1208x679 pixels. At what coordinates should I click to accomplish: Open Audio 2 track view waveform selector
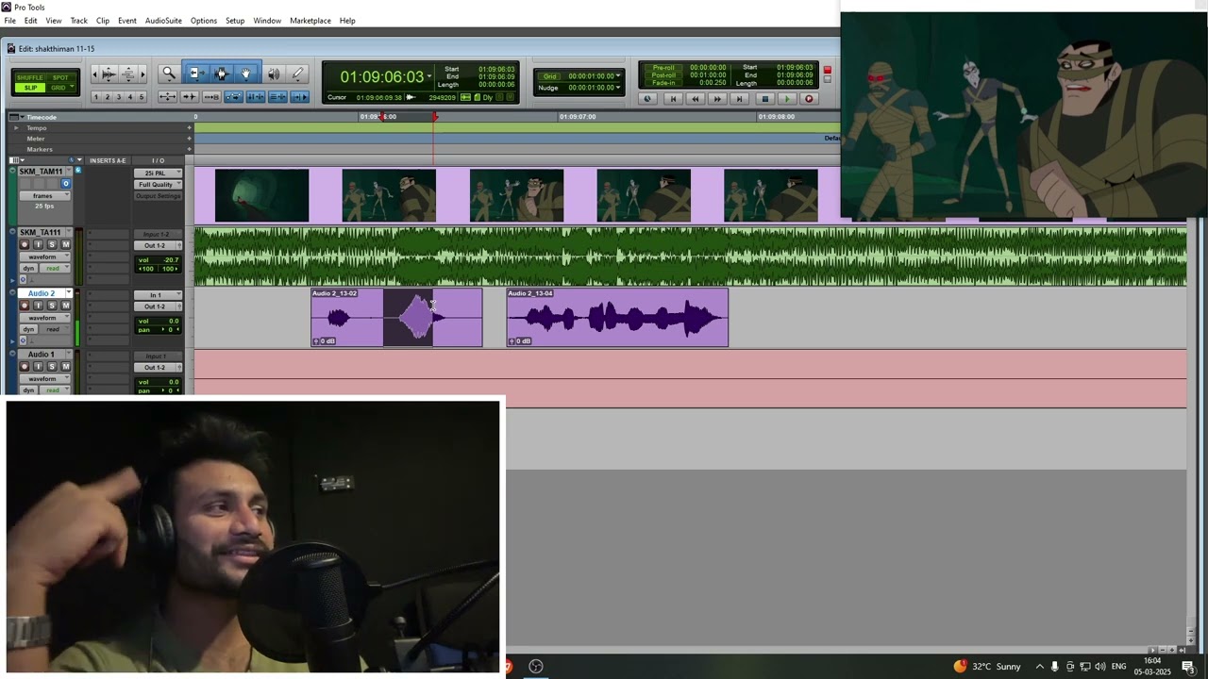[x=44, y=318]
